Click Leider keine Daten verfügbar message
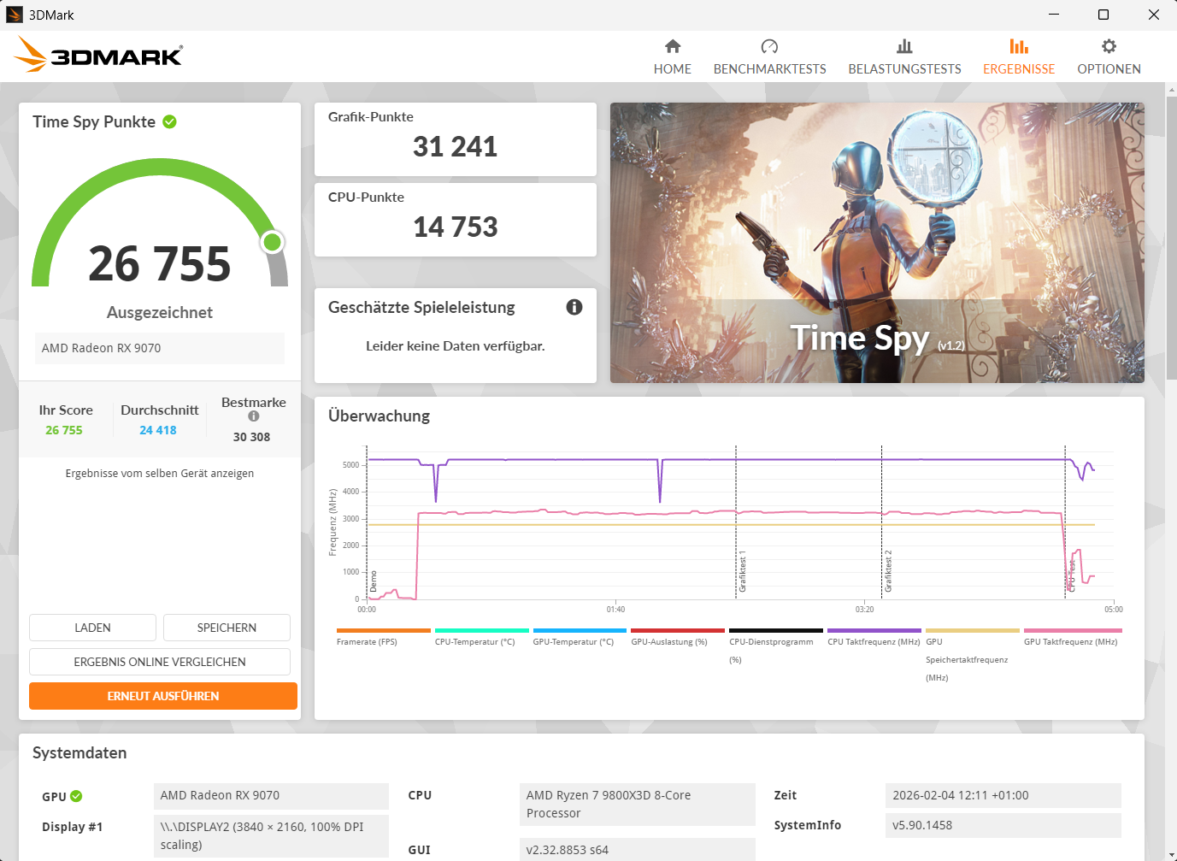Screen dimensions: 1177x861 click(456, 346)
